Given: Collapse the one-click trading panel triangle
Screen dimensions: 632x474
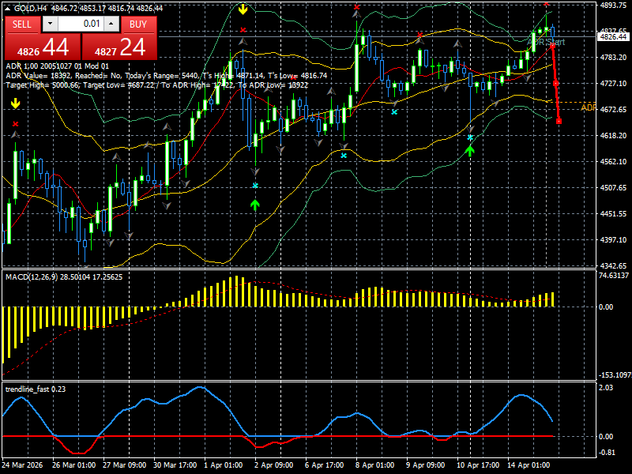Looking at the screenshot, I should tap(8, 8).
